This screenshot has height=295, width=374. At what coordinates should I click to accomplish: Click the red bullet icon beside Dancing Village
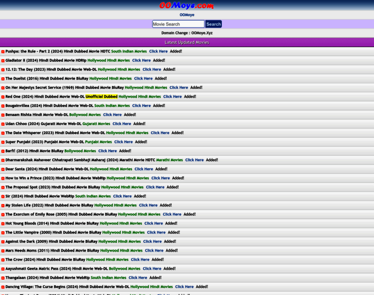[3, 287]
